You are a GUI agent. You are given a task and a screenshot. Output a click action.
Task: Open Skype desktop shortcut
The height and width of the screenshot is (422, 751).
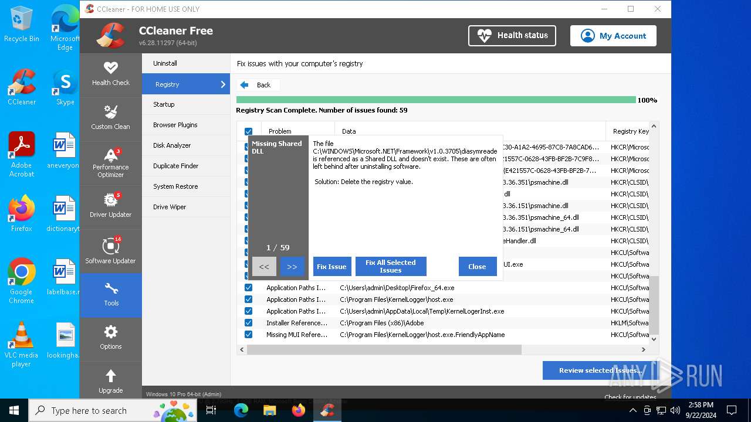65,87
